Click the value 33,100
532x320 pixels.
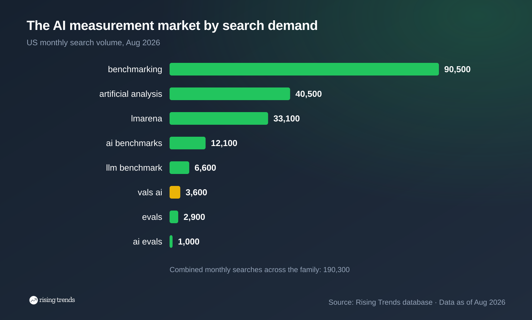[x=287, y=118]
